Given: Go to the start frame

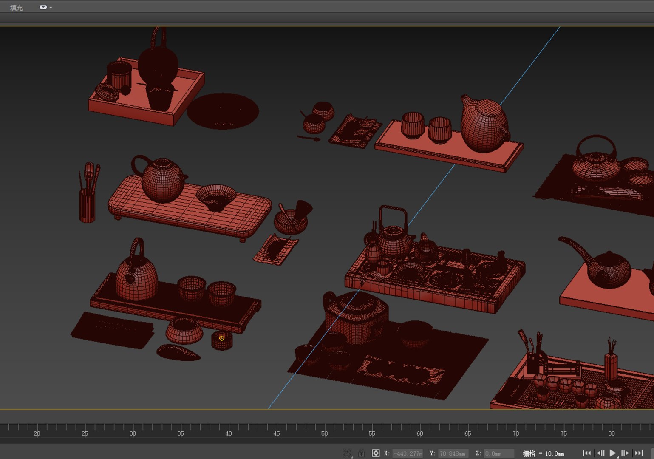Looking at the screenshot, I should click(x=586, y=453).
